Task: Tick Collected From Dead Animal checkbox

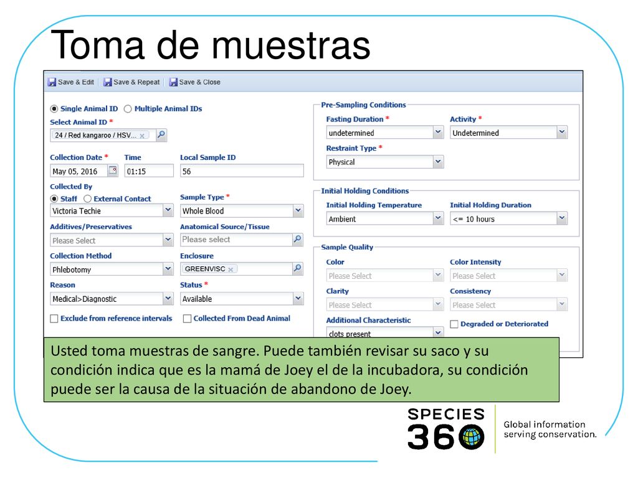Action: pos(187,319)
